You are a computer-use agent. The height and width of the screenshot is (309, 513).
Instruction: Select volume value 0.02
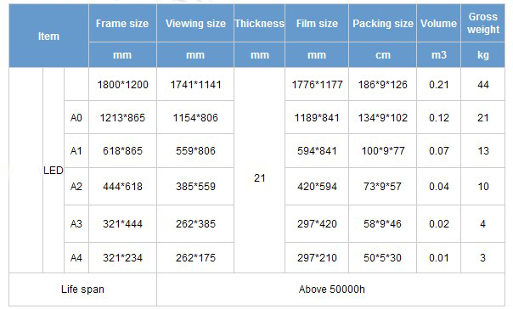pos(439,224)
